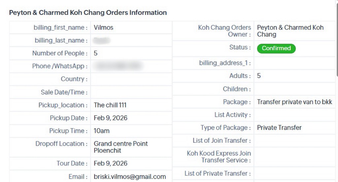Click the empty Sale Date/Time field

[131, 92]
